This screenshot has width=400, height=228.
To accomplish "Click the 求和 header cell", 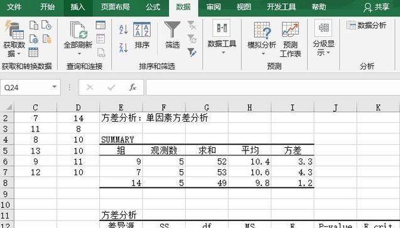I will pyautogui.click(x=207, y=150).
